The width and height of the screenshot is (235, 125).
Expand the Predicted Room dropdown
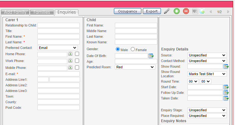click(135, 67)
